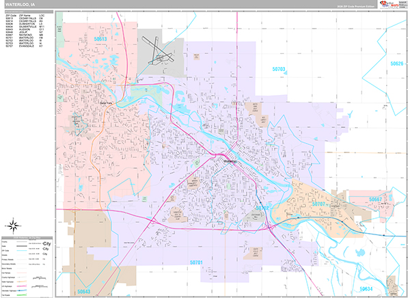The height and width of the screenshot is (298, 410).
Task: Click the map scale bar in legend
Action: click(x=29, y=288)
